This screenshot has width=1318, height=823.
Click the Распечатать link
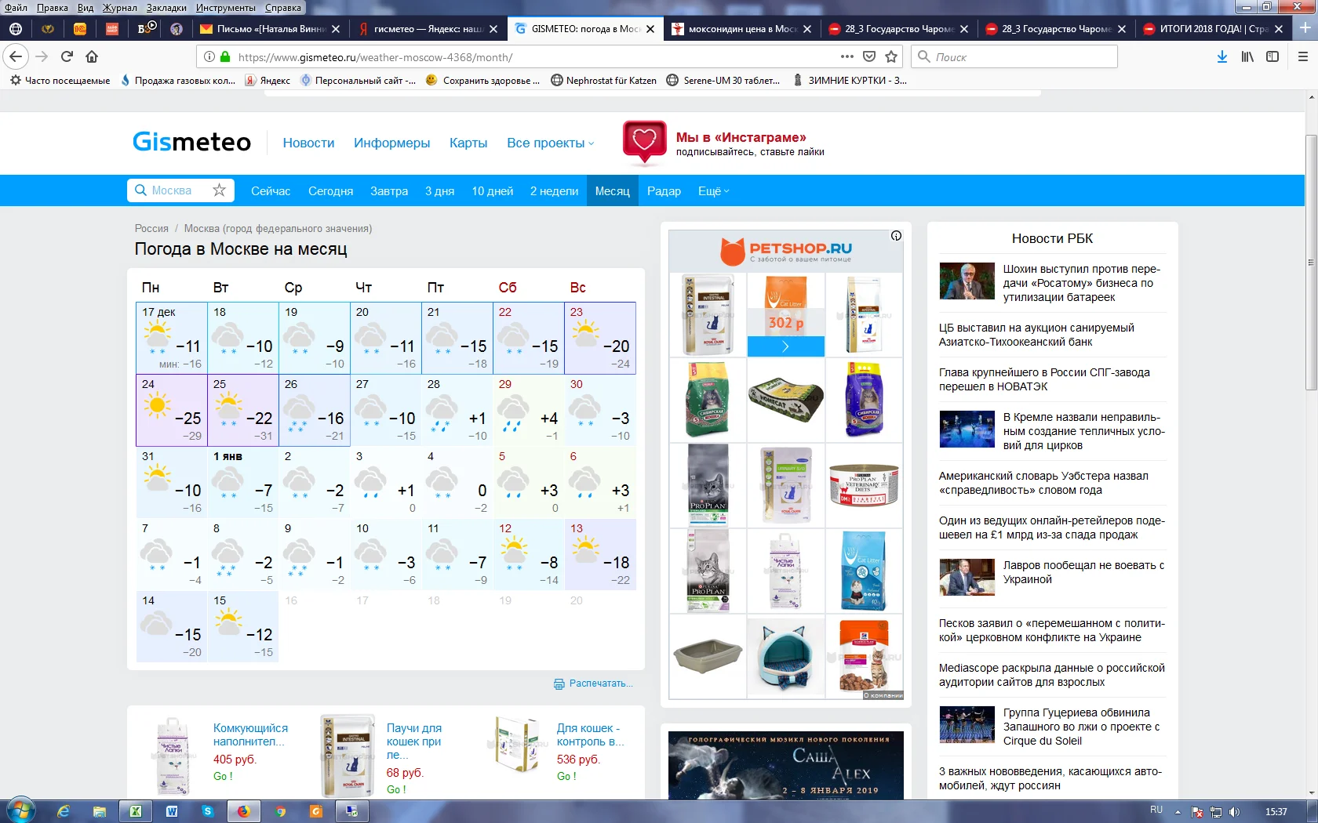pos(601,683)
